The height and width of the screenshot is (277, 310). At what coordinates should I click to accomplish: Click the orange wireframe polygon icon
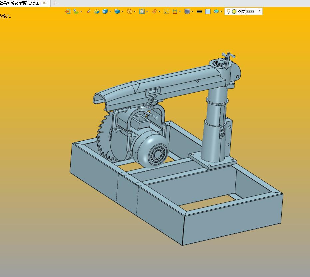tap(130, 11)
